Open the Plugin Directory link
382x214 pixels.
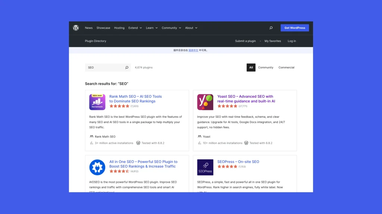pos(95,41)
